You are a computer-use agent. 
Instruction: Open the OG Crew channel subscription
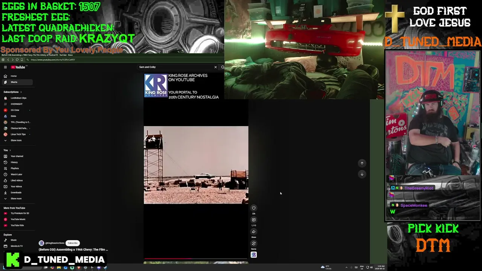[x=17, y=110]
